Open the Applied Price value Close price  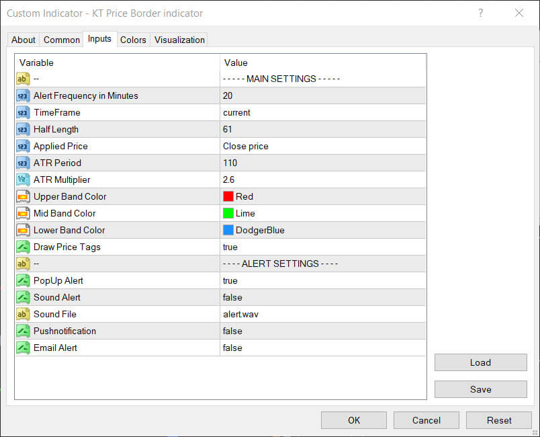pyautogui.click(x=246, y=146)
